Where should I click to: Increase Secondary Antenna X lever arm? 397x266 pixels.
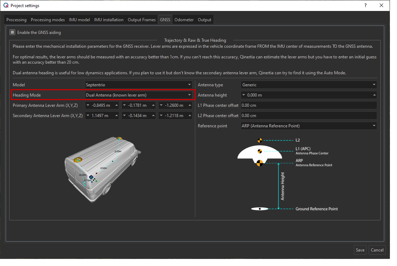116,116
